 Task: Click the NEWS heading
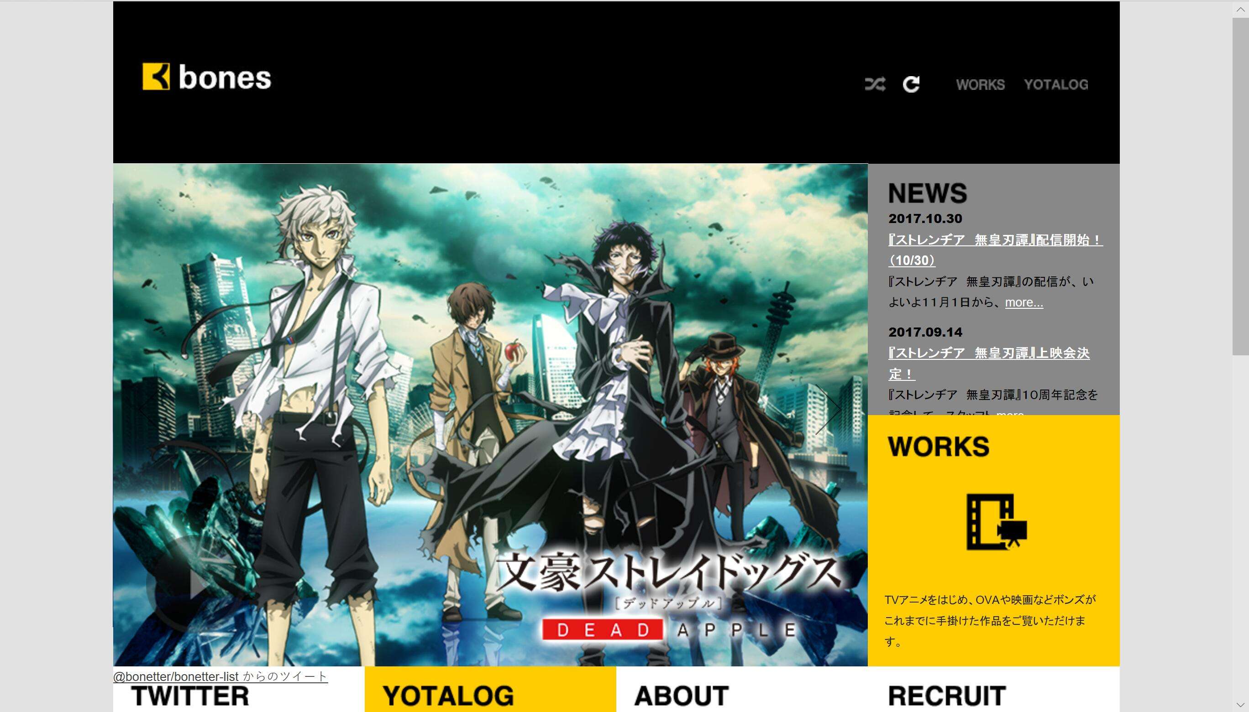(x=928, y=193)
